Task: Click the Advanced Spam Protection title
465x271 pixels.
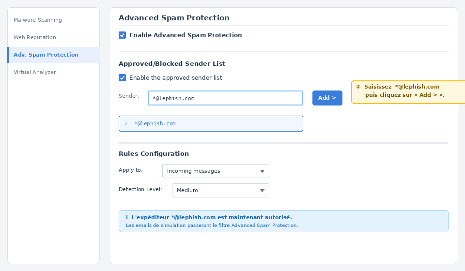Action: point(174,18)
